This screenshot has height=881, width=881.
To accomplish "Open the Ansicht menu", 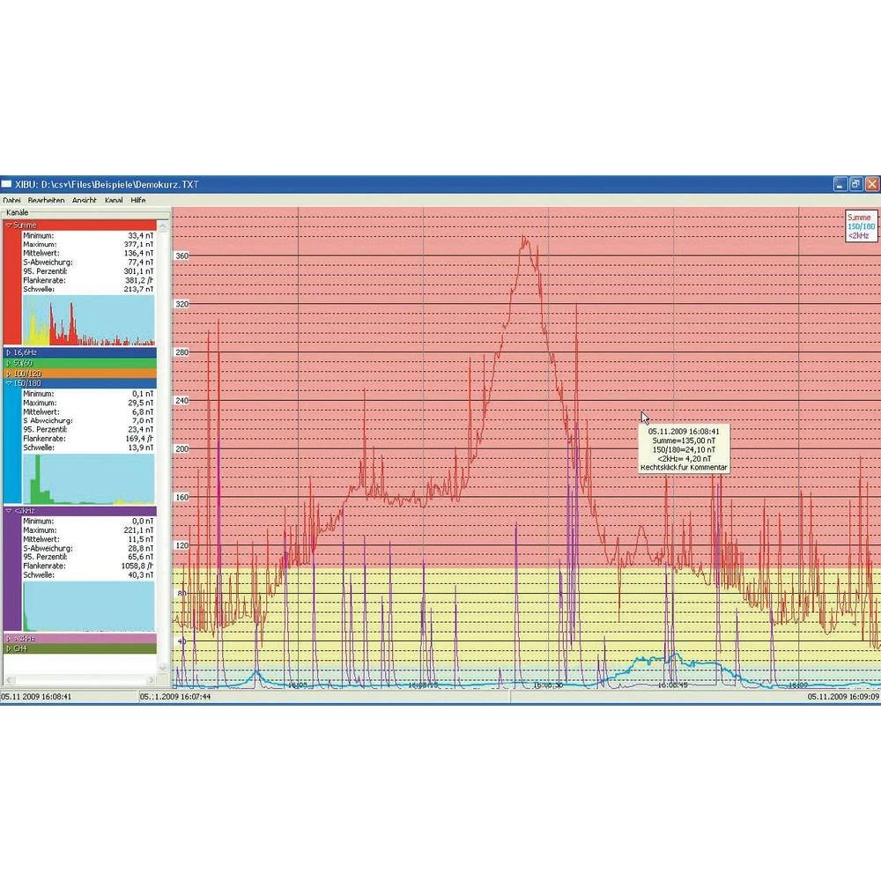I will pyautogui.click(x=85, y=201).
